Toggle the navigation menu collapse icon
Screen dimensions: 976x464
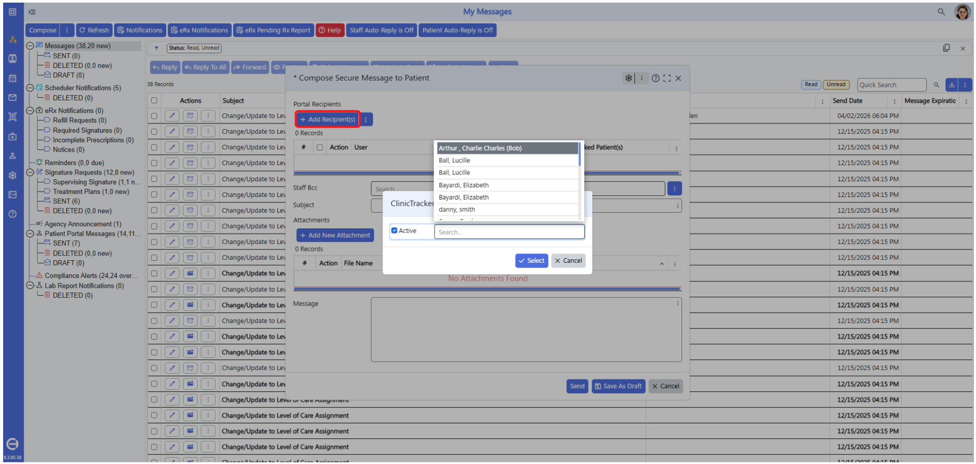(32, 11)
